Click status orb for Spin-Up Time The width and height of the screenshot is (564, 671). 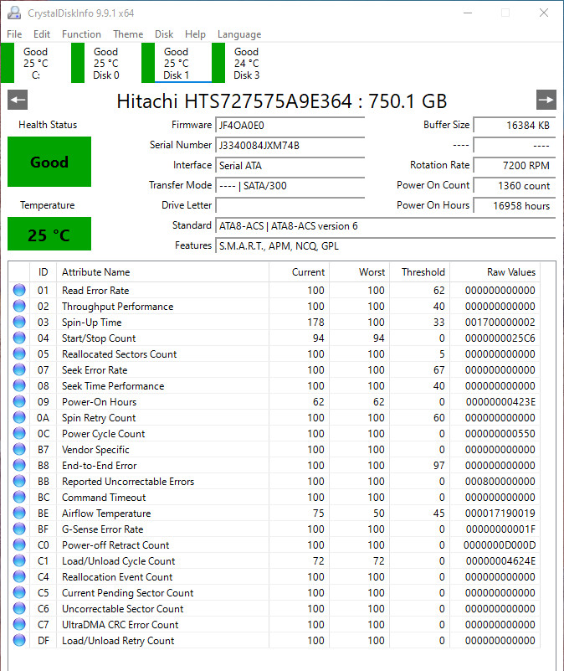tap(19, 322)
